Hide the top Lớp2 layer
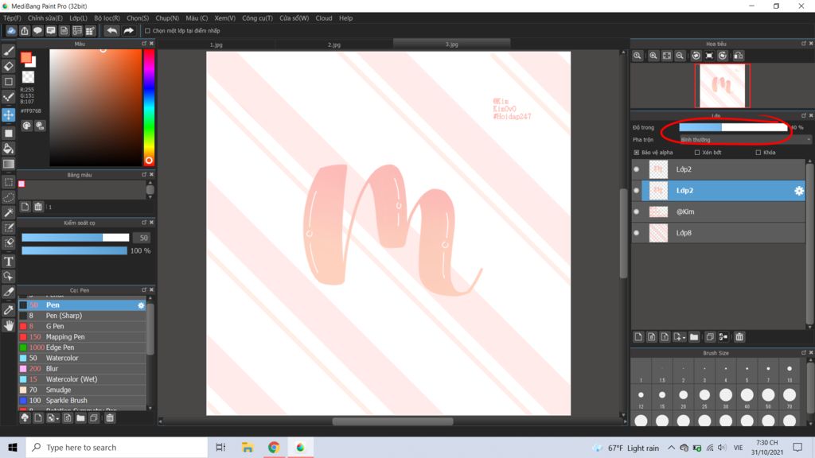The height and width of the screenshot is (458, 815). [x=636, y=169]
